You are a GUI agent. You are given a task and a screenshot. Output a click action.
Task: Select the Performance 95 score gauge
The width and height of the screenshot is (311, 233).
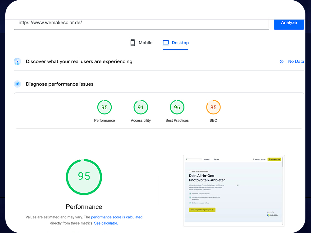(104, 107)
